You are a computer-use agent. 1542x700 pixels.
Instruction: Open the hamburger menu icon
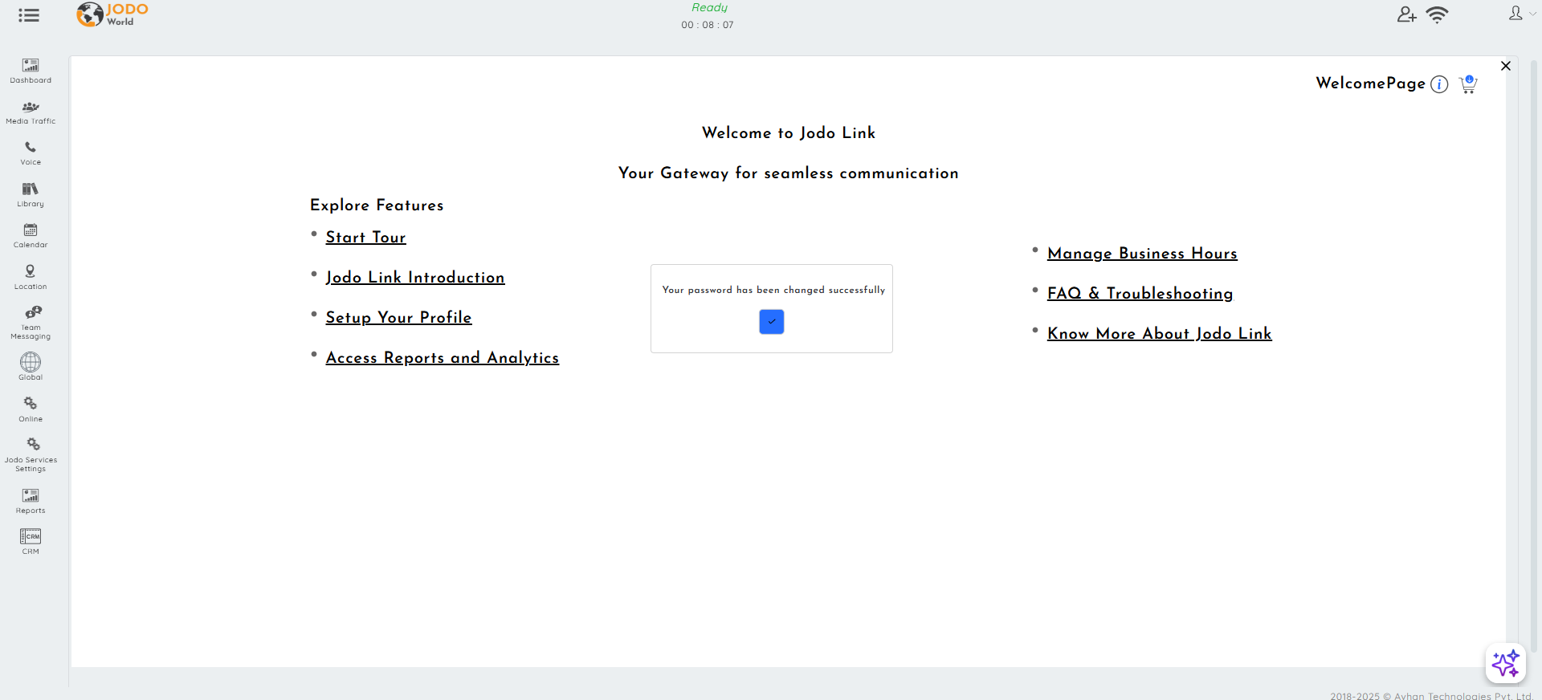29,15
